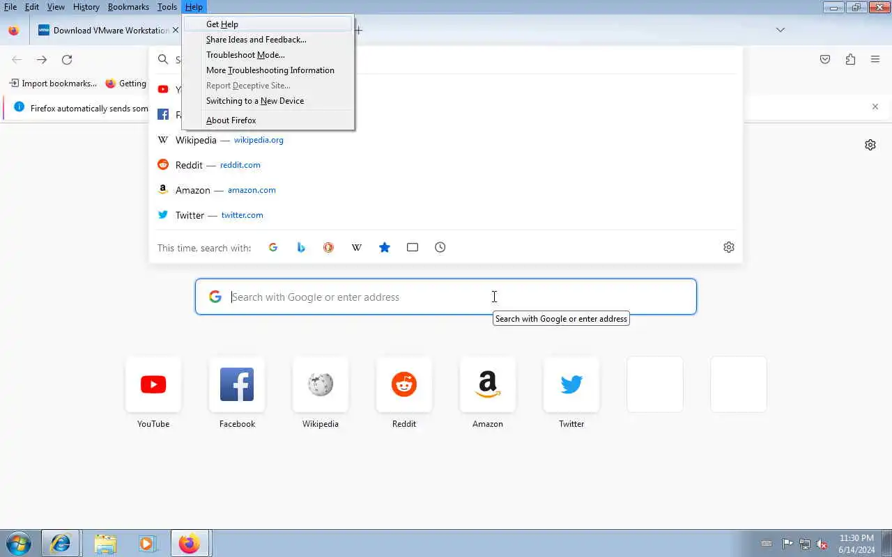
Task: Click Firefox taskbar button
Action: point(190,543)
